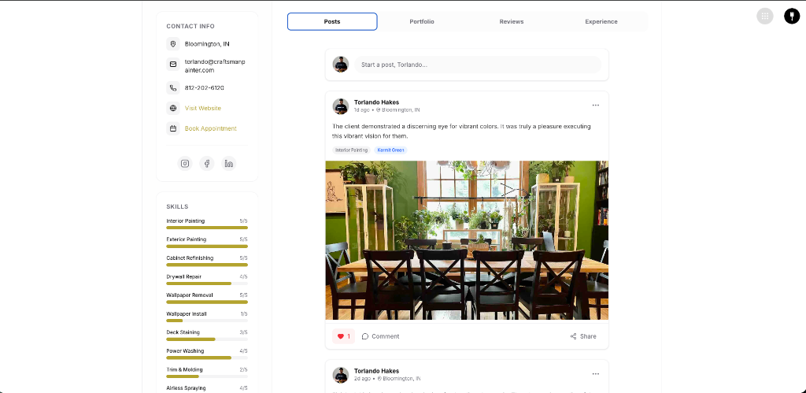Click the email envelope icon
The height and width of the screenshot is (393, 806).
click(x=173, y=64)
